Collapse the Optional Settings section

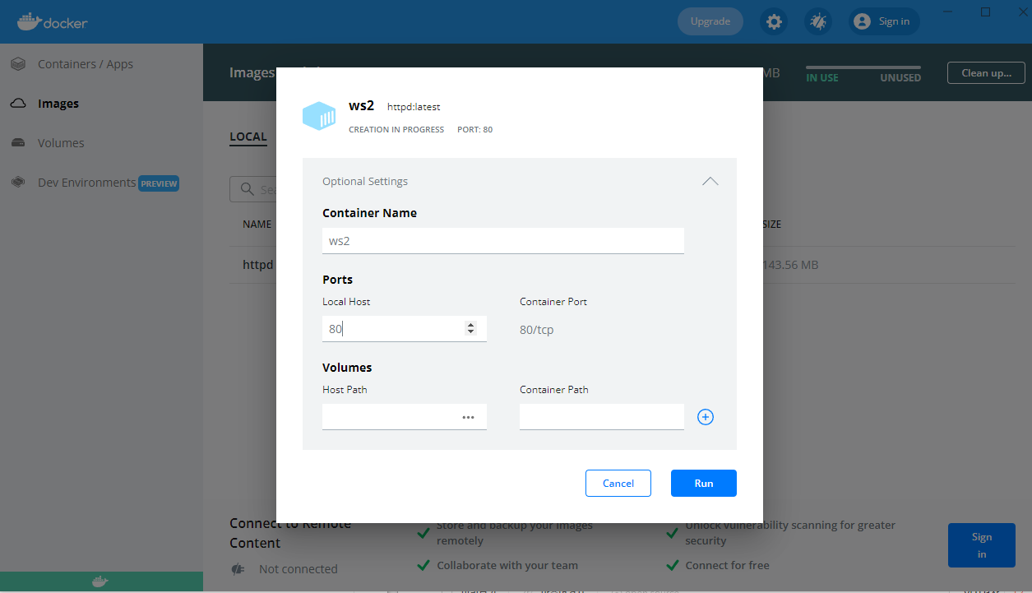coord(710,181)
